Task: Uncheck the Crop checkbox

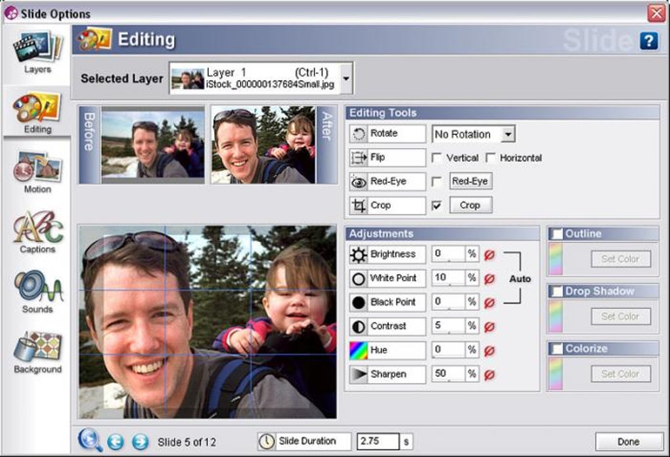Action: [x=436, y=206]
